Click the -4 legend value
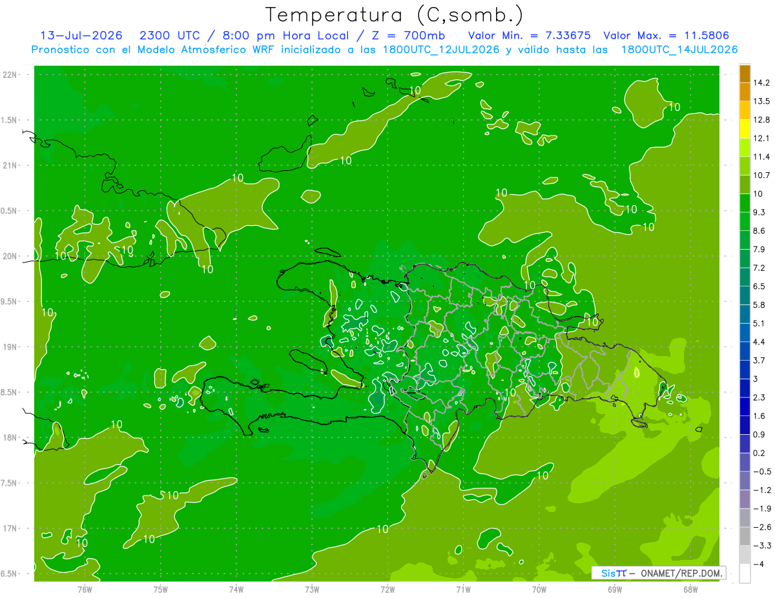This screenshot has width=775, height=598. (x=759, y=564)
